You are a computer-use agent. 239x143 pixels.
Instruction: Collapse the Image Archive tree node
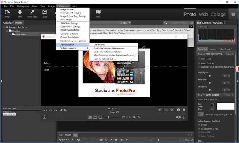pyautogui.click(x=4, y=27)
